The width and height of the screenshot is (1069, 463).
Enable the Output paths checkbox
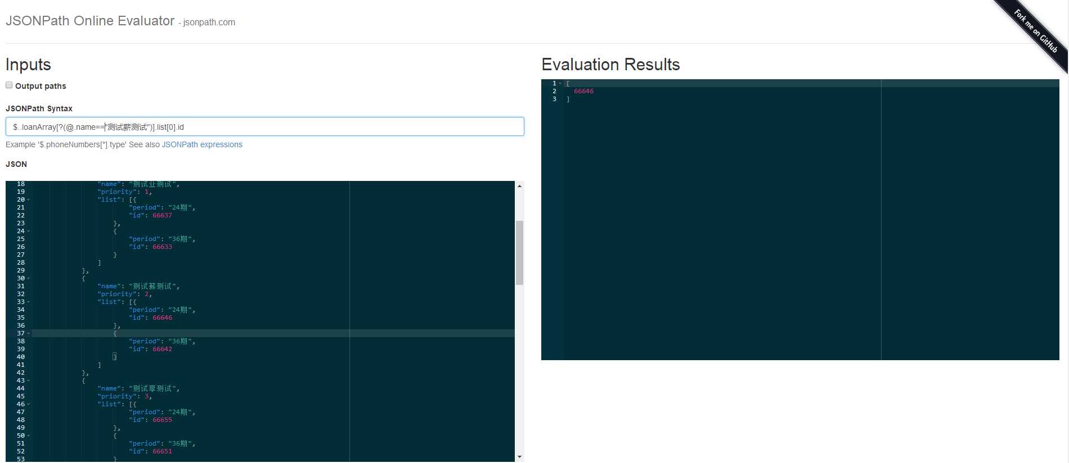[9, 85]
